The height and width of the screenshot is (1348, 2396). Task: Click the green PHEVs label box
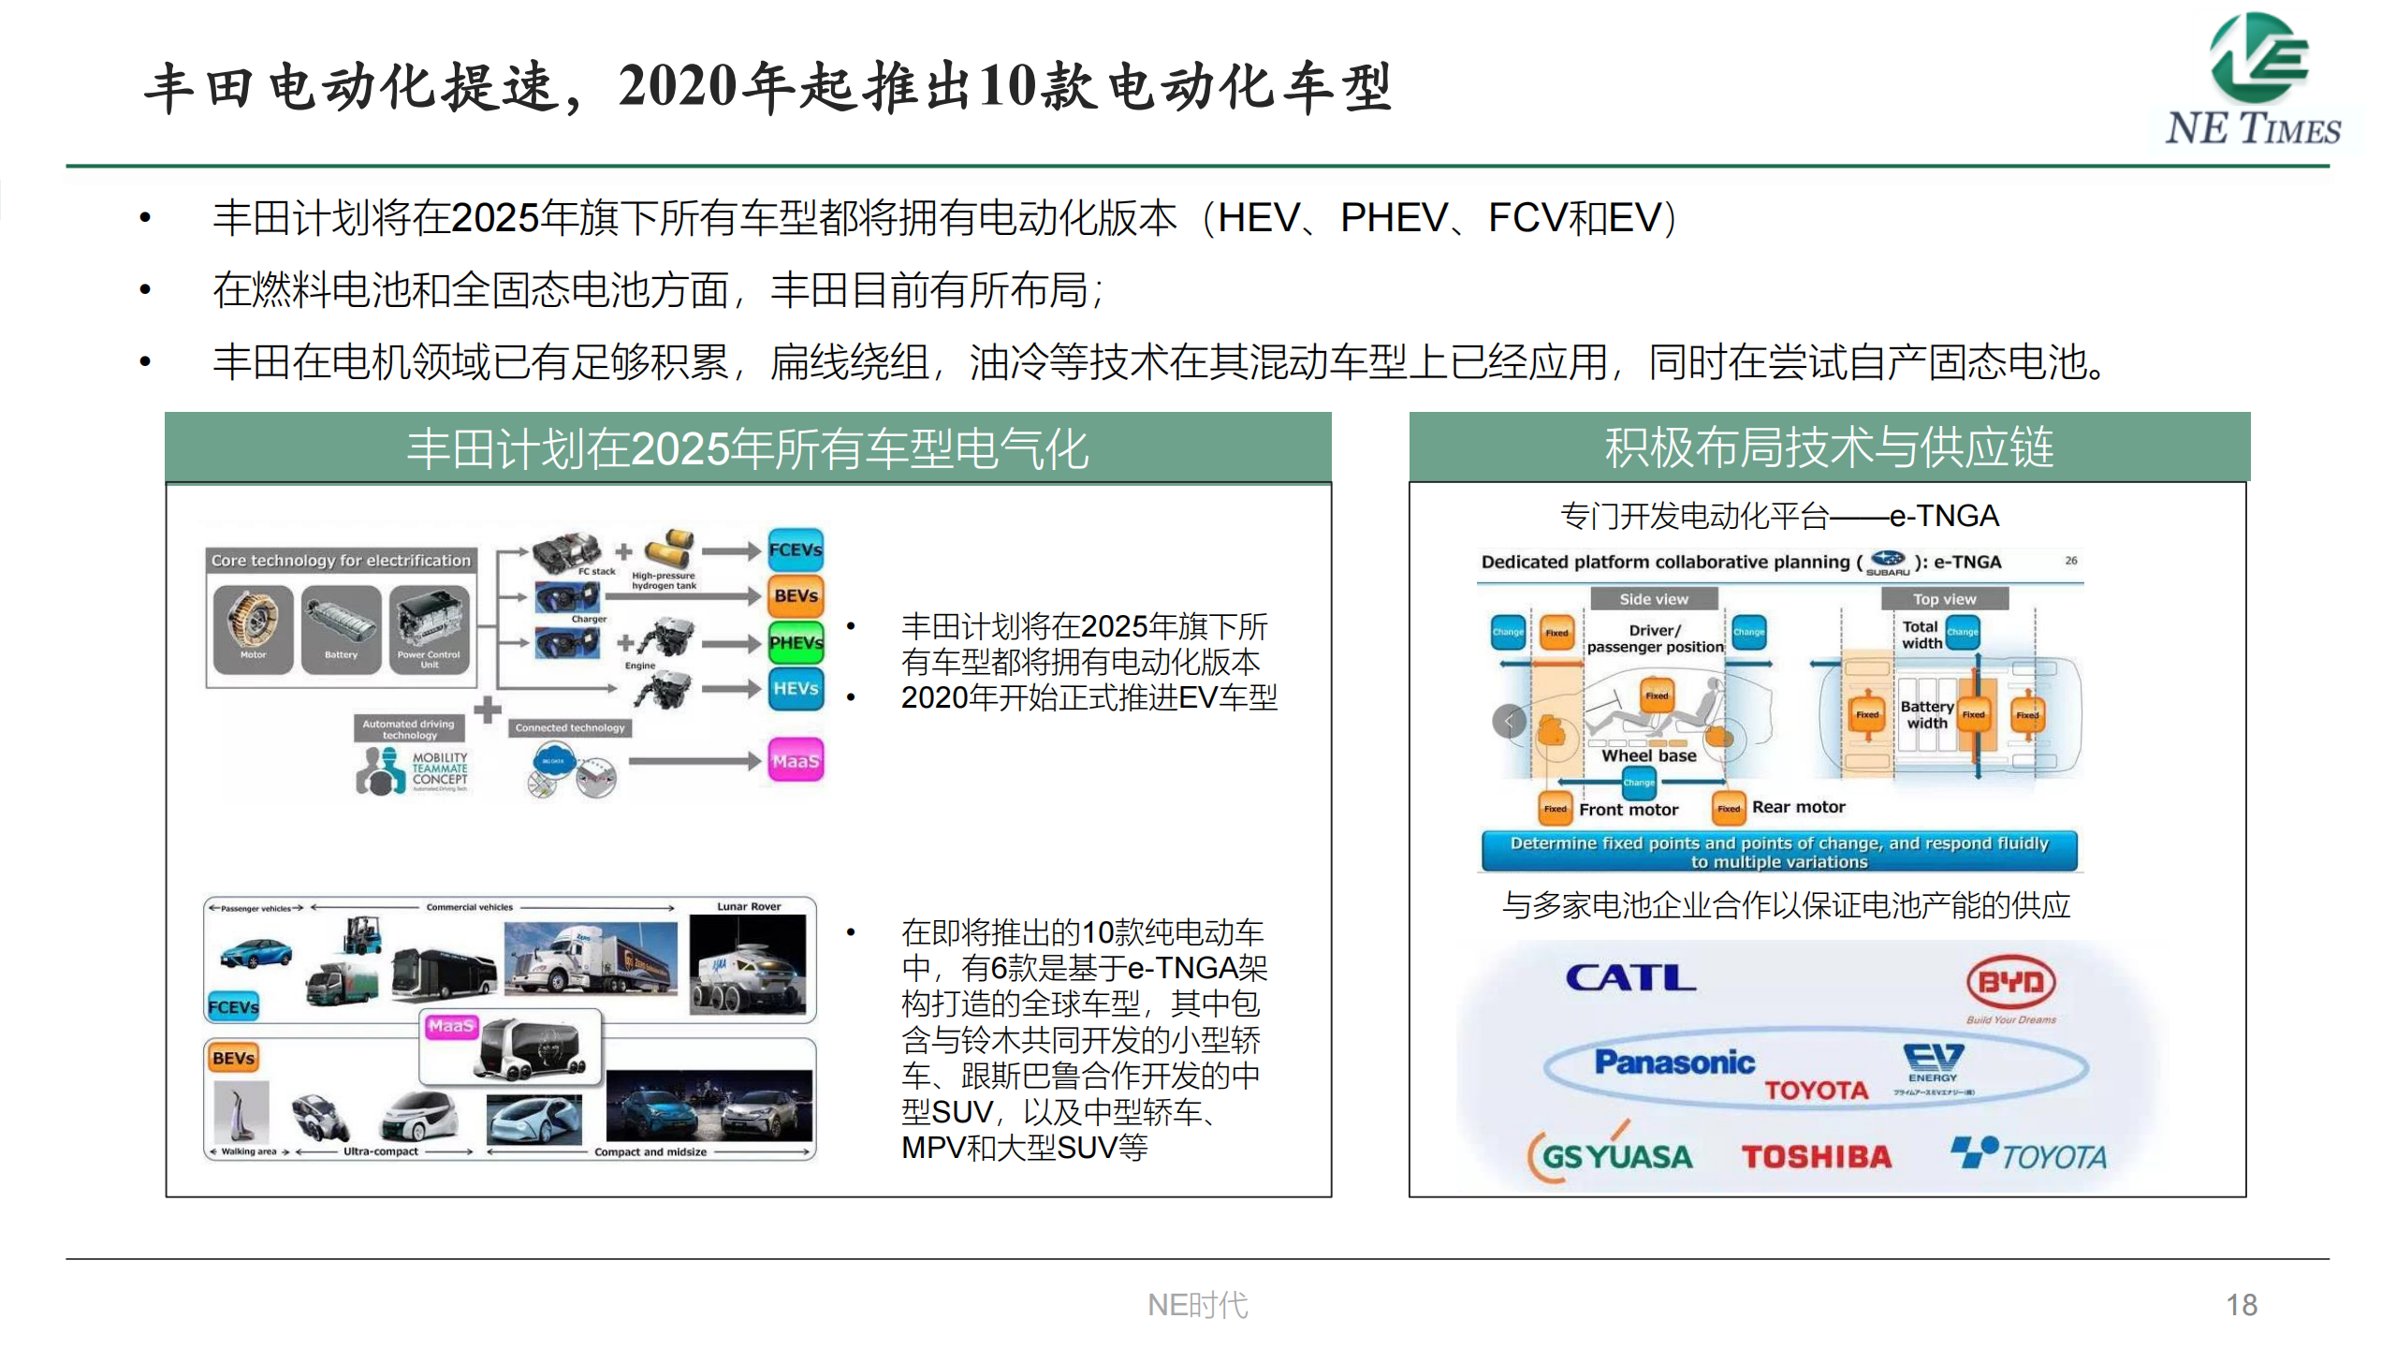pyautogui.click(x=796, y=643)
